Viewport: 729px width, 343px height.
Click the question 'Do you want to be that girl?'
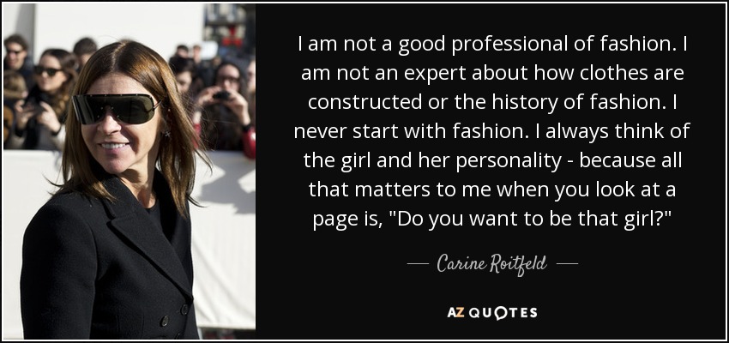[x=530, y=220]
